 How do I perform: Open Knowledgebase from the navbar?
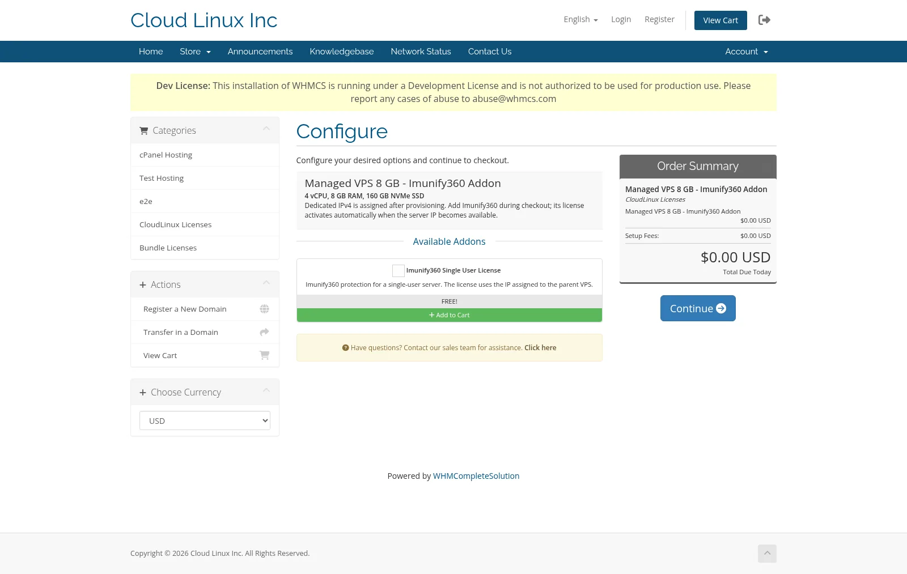click(342, 52)
